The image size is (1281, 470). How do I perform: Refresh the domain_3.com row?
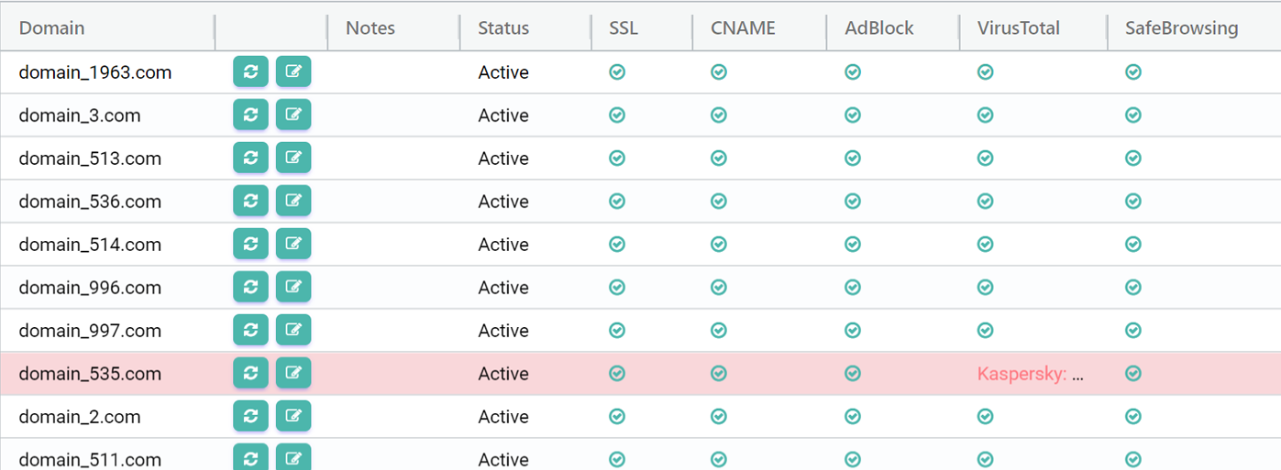click(250, 115)
